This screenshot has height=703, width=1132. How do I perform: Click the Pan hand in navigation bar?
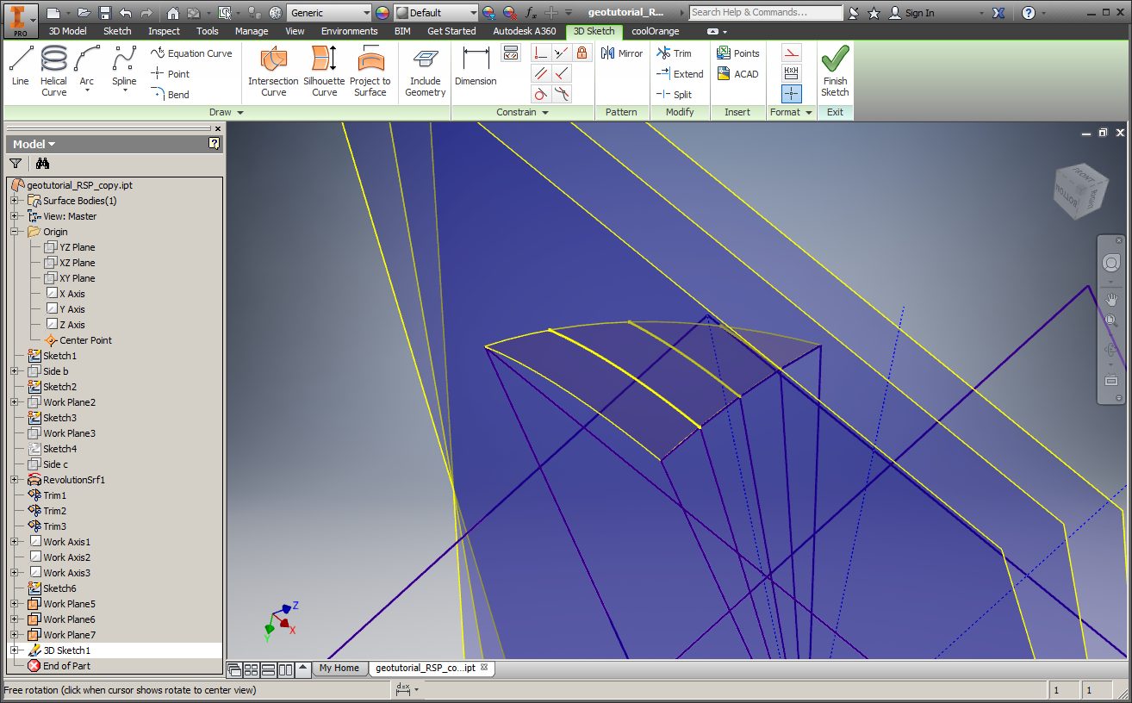1110,299
